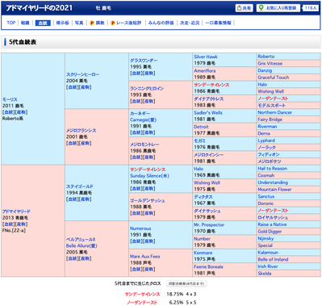Image resolution: width=322 pixels, height=306 pixels.
Task: Click the premium P icon beside 調教
Action: pyautogui.click(x=92, y=23)
